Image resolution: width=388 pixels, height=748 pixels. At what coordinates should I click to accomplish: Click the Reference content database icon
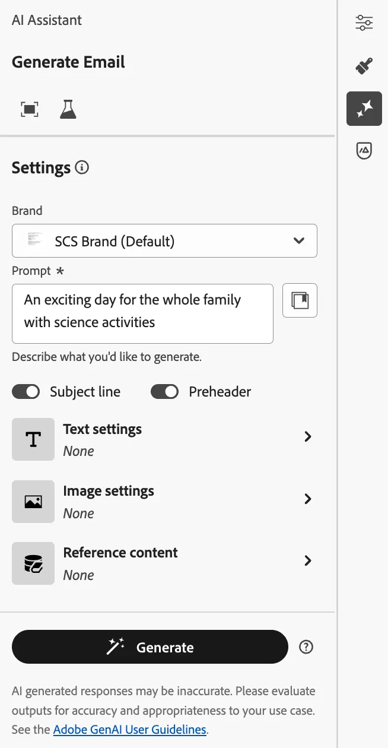pyautogui.click(x=33, y=563)
